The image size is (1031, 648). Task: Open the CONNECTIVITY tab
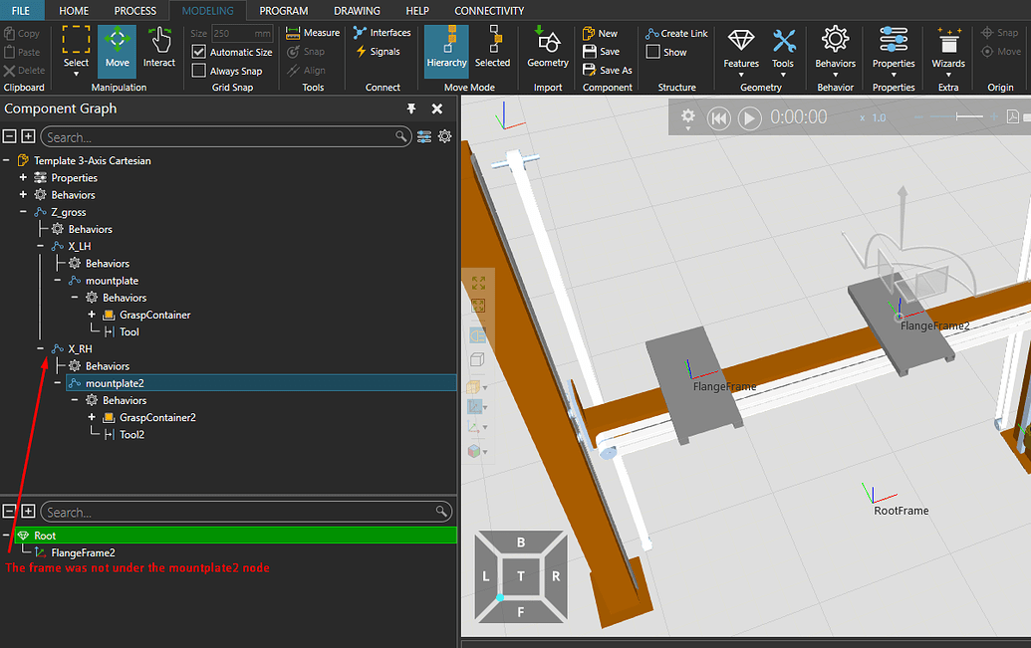[x=488, y=11]
